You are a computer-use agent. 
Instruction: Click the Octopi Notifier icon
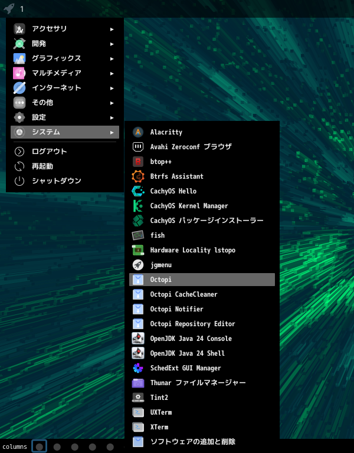138,309
